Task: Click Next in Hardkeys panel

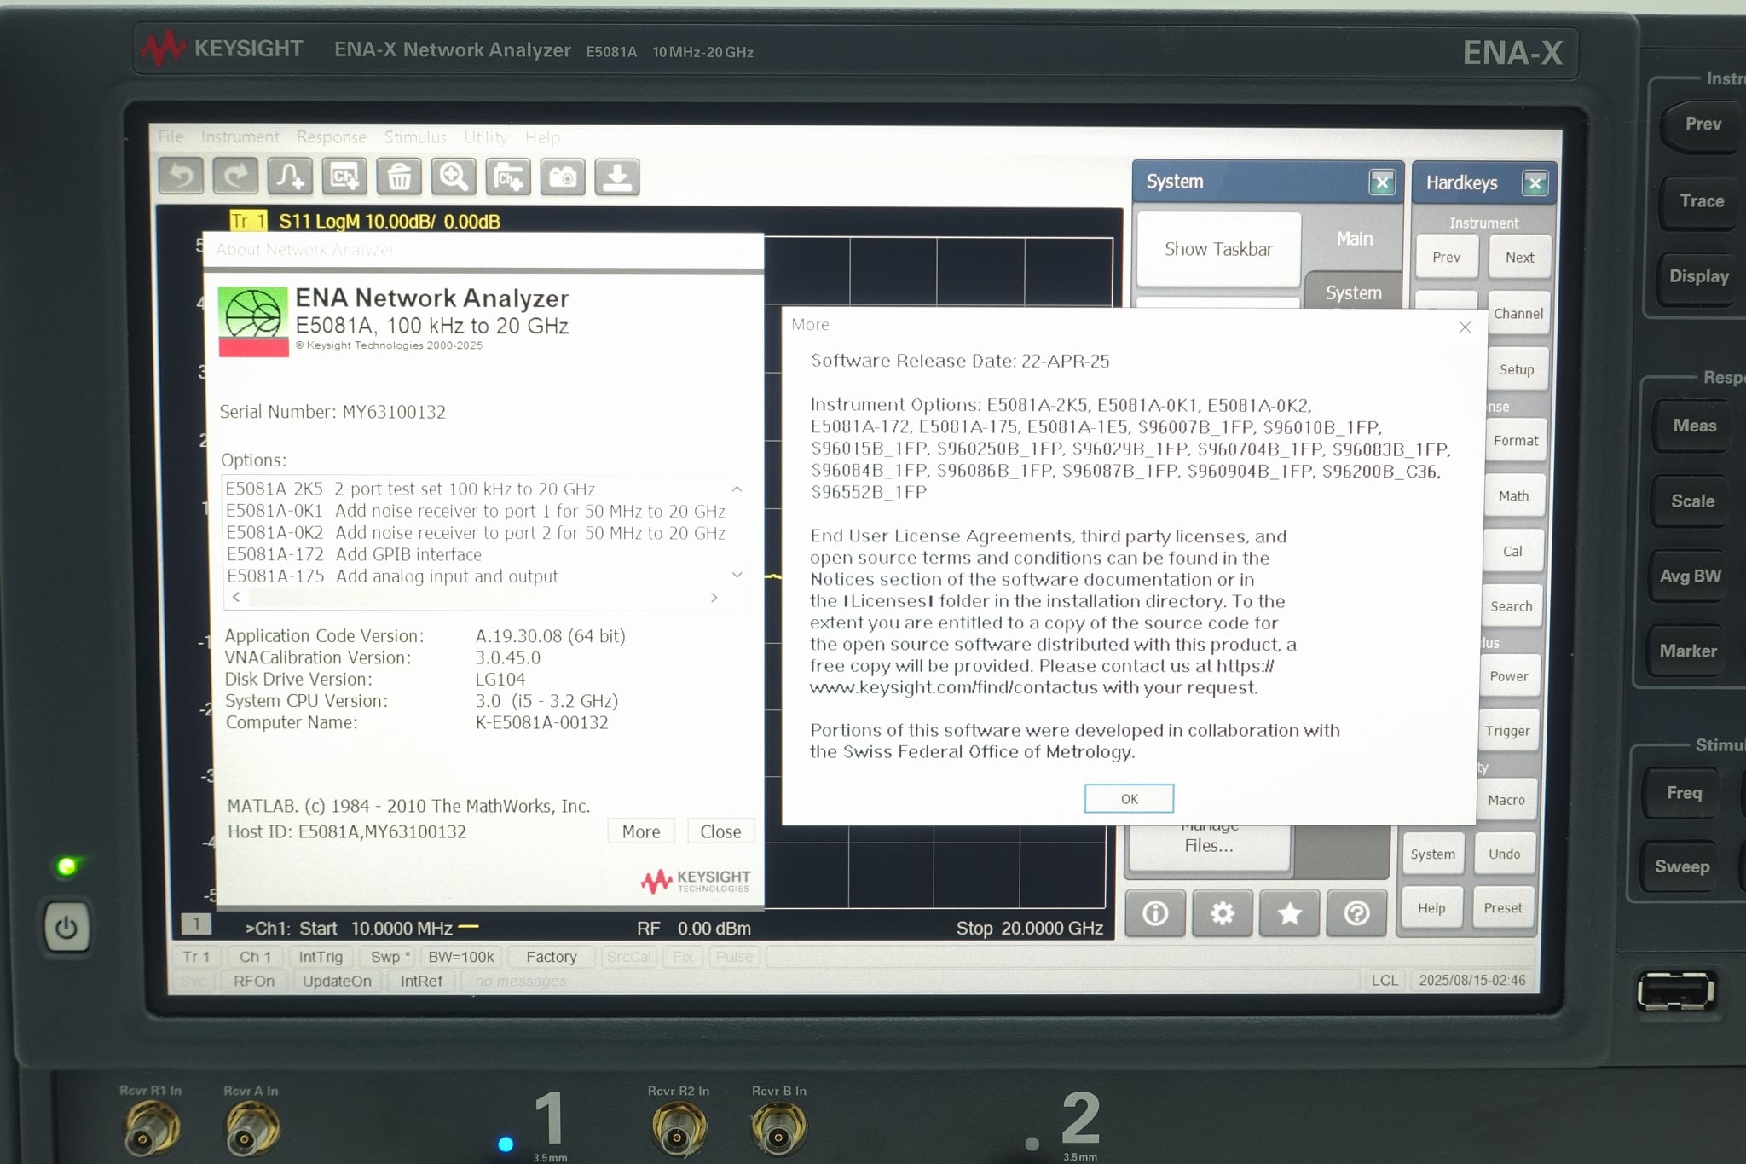Action: [x=1519, y=257]
